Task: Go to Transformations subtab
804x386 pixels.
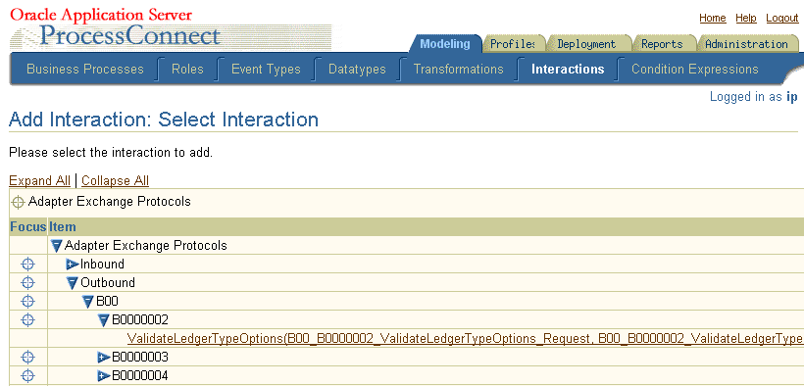Action: [459, 70]
